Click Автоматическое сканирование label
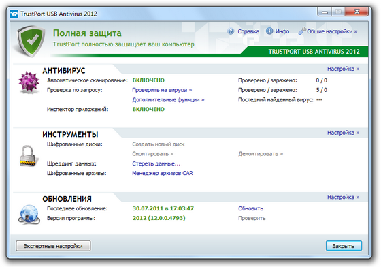 87,80
